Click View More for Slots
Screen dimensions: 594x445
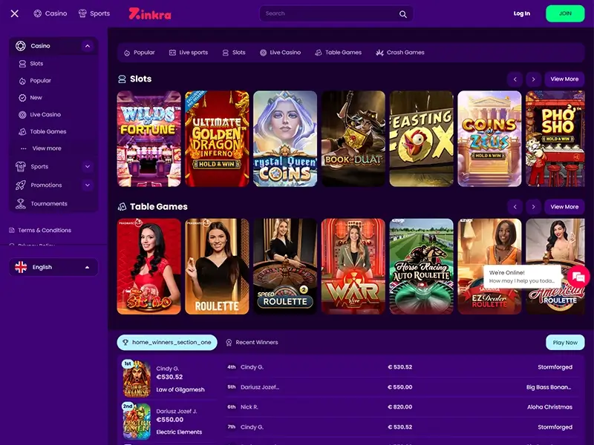click(564, 79)
